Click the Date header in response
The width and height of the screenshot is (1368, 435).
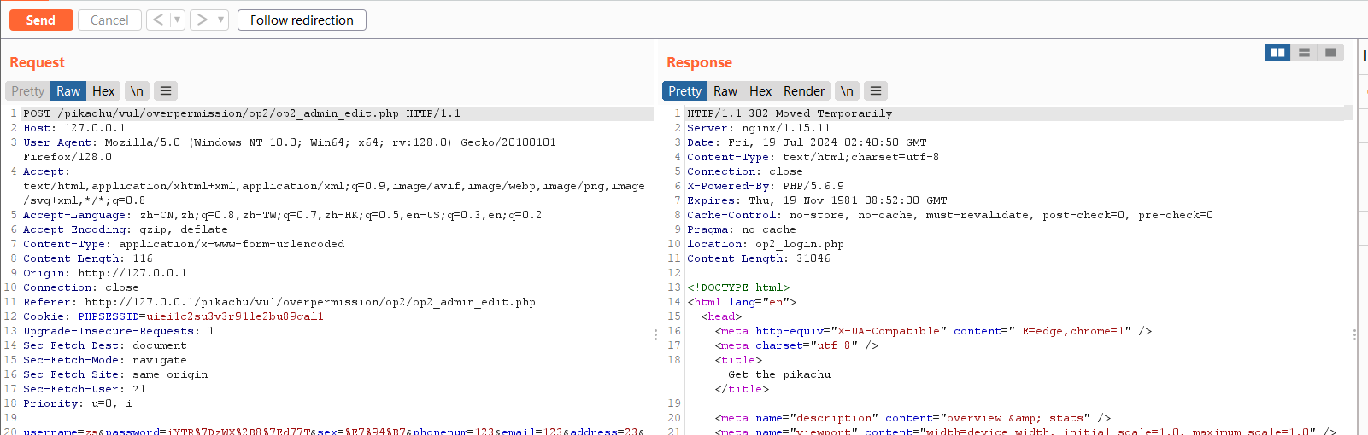[807, 142]
